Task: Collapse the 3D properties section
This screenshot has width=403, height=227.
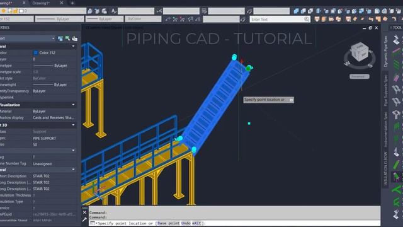Action: pyautogui.click(x=73, y=125)
